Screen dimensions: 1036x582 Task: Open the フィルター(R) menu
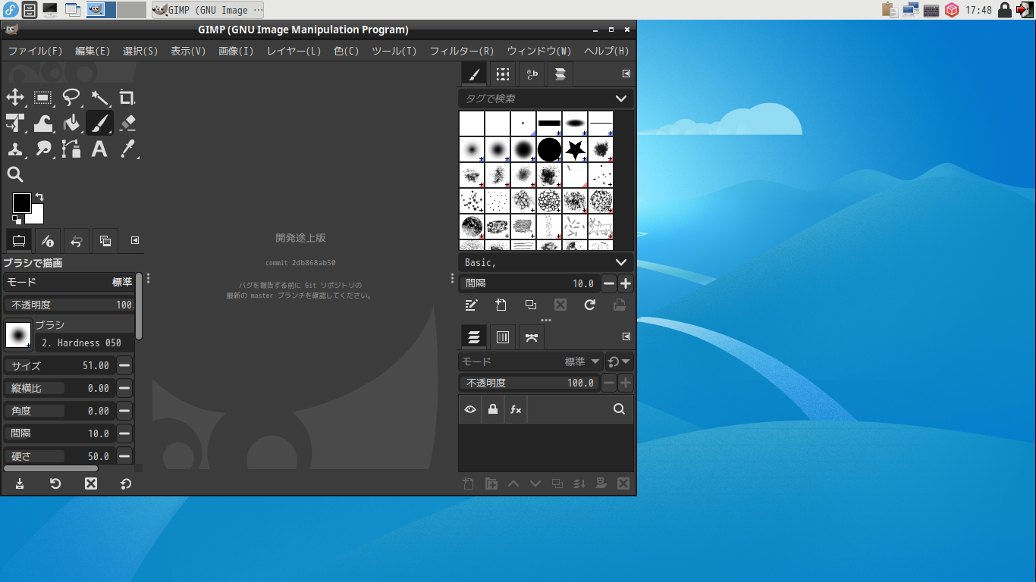[462, 51]
